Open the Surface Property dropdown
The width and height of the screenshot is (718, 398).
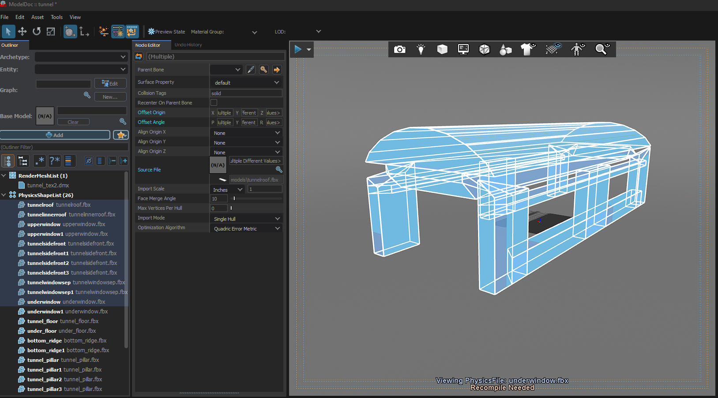click(246, 82)
